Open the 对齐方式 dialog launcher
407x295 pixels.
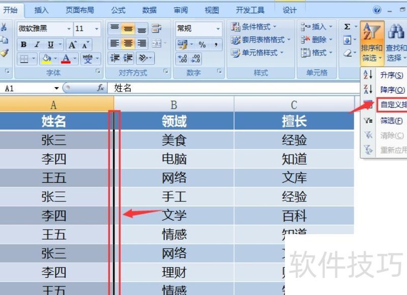point(166,71)
